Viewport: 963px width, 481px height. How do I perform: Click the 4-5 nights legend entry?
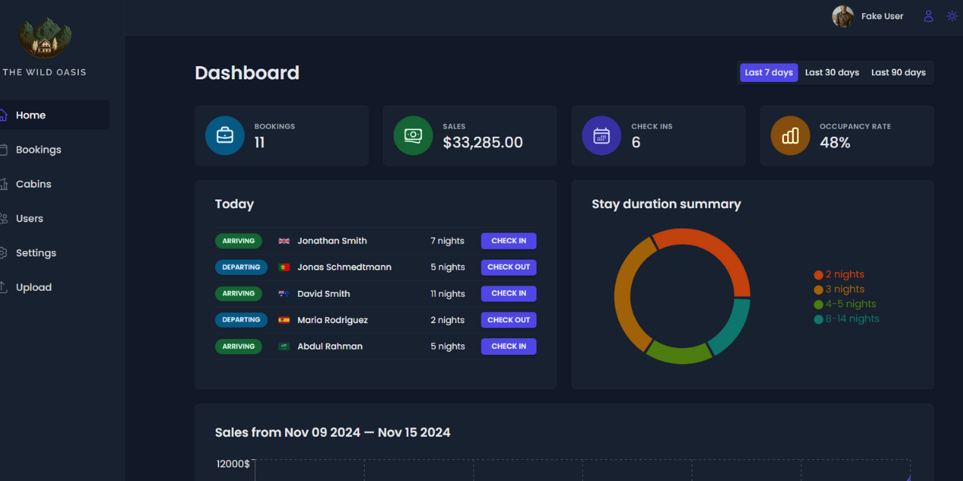pyautogui.click(x=845, y=304)
